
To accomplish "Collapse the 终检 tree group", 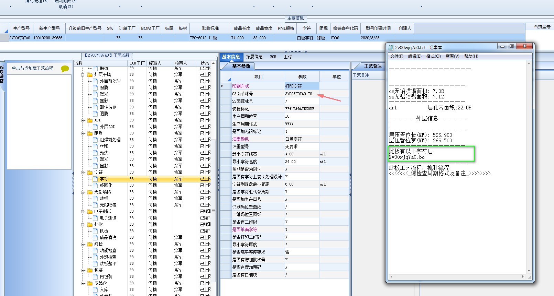I will point(83,244).
